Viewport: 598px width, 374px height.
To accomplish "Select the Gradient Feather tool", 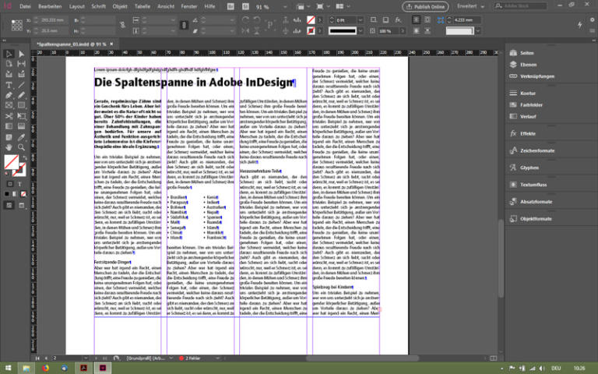I will coord(21,126).
